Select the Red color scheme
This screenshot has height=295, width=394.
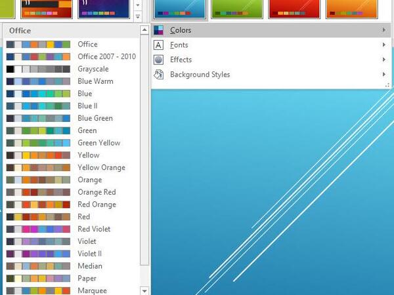(x=72, y=217)
